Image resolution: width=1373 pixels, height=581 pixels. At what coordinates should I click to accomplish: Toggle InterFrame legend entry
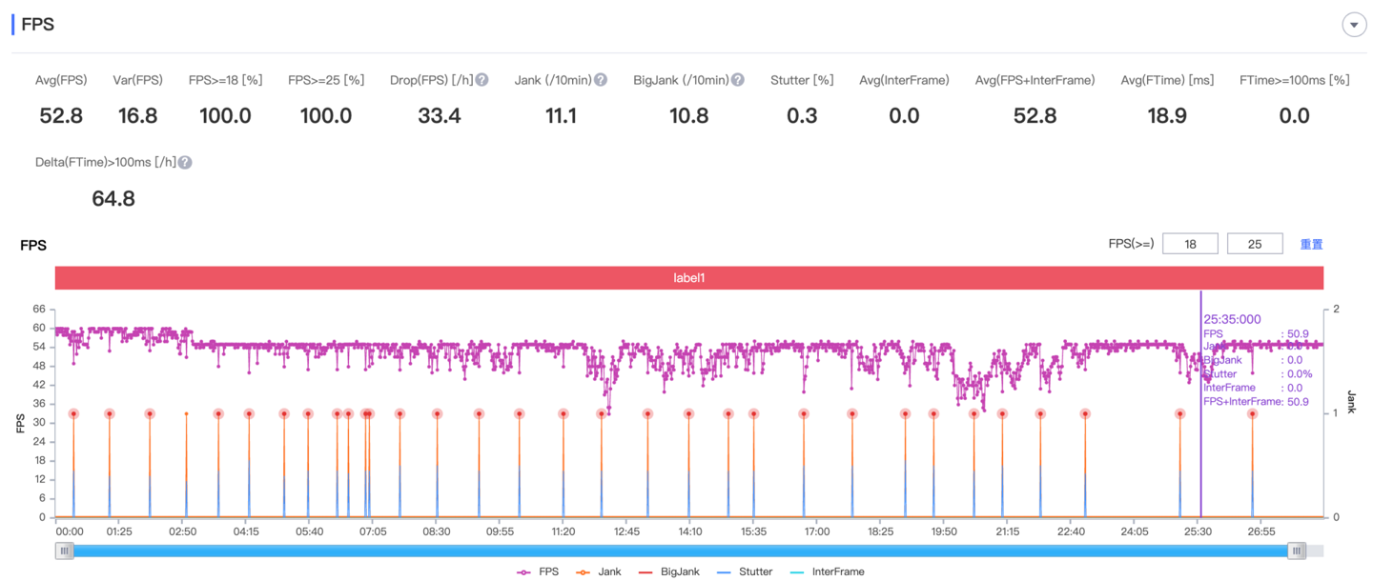click(828, 571)
